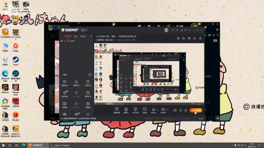Open the 弹幕秀 tool in toolbox
Viewport: 264px width, 148px height.
coord(88,105)
